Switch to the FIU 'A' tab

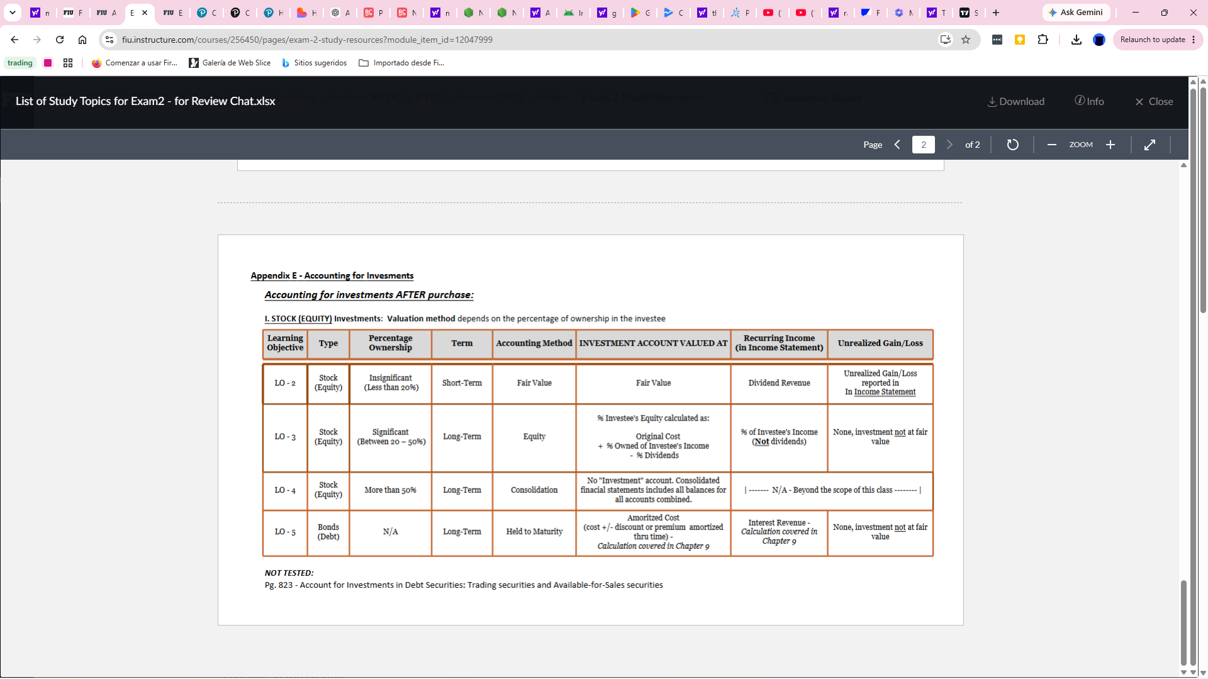coord(106,13)
